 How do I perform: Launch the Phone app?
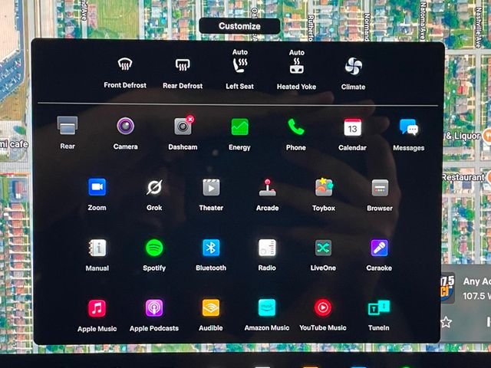click(x=295, y=127)
